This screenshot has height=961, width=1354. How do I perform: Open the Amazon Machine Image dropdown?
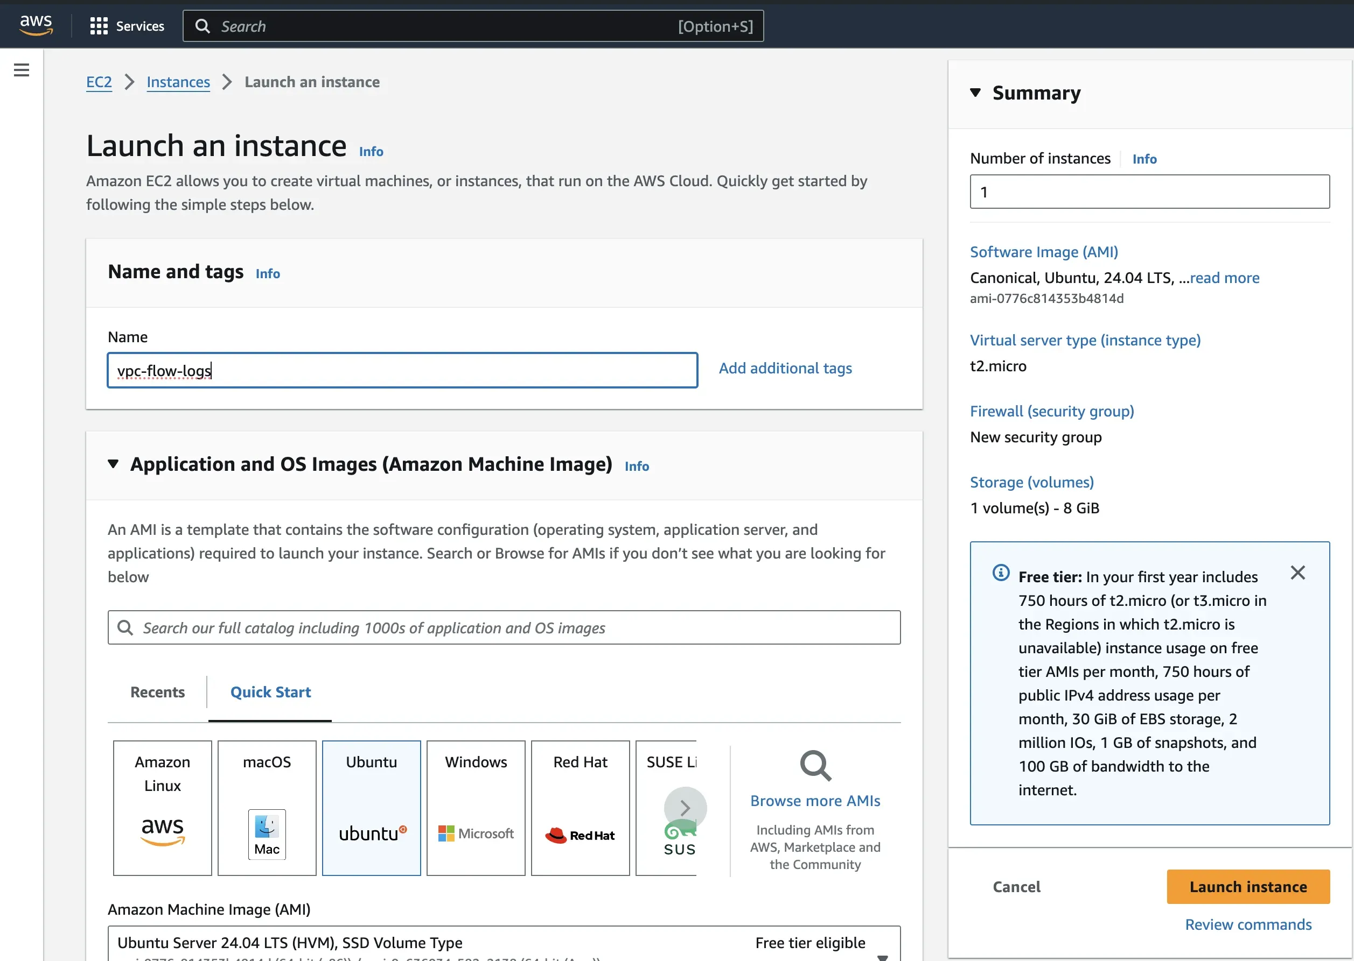(504, 943)
